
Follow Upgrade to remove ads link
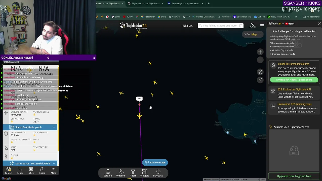click(x=283, y=54)
